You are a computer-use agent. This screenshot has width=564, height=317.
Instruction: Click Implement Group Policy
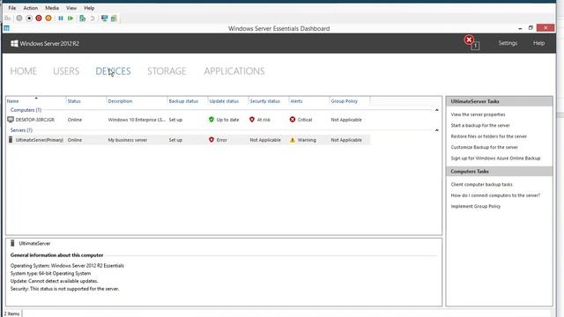[475, 206]
